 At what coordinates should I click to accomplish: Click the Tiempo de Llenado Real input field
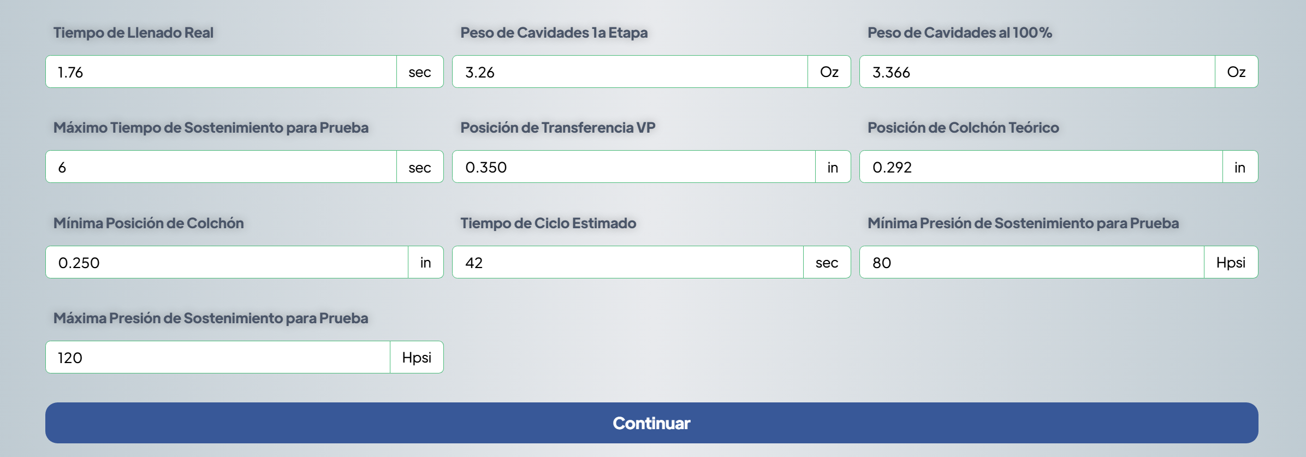[221, 72]
